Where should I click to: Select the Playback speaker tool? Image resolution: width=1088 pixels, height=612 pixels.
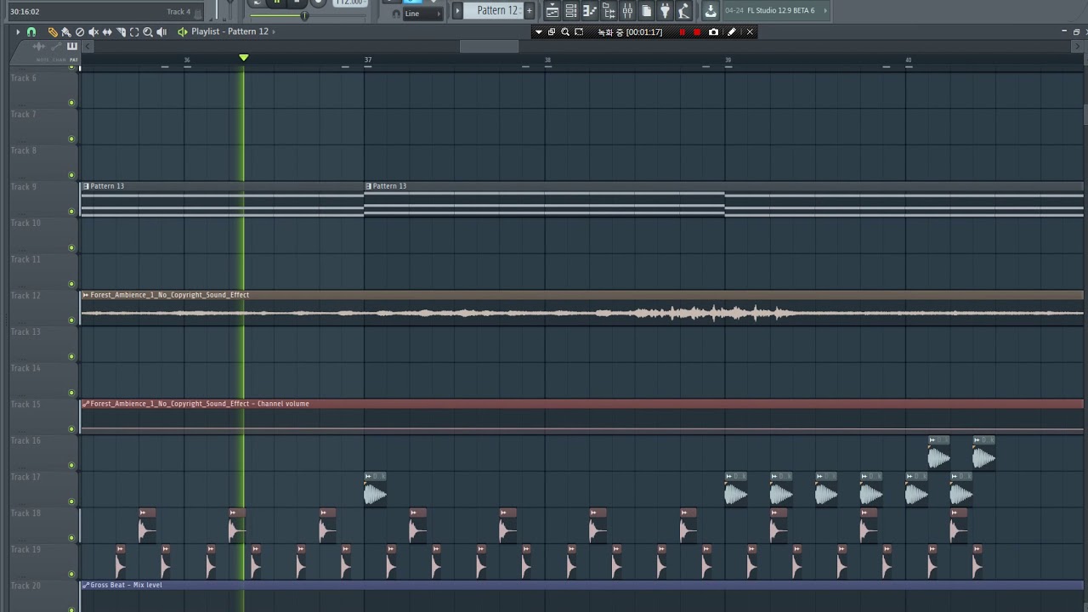coord(161,31)
